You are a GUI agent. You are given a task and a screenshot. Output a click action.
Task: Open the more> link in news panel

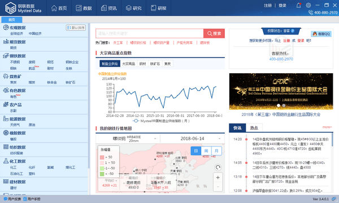[x=327, y=127]
